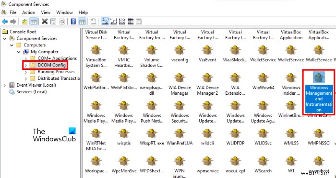This screenshot has width=336, height=178.
Task: Select the WMLSS component
Action: tap(291, 137)
